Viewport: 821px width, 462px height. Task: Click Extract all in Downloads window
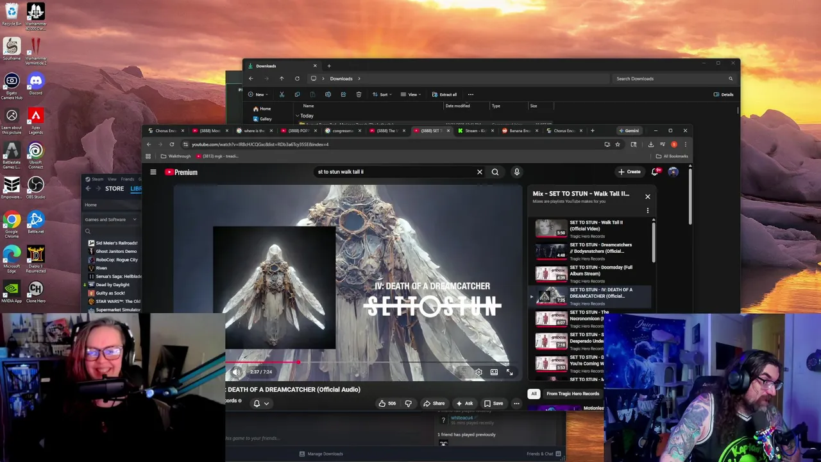tap(444, 94)
